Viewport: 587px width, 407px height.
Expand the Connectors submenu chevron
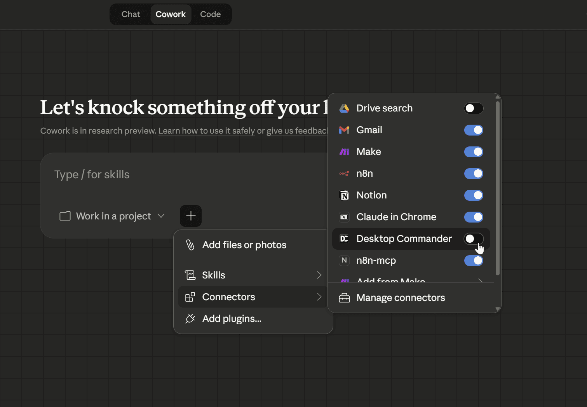point(319,297)
